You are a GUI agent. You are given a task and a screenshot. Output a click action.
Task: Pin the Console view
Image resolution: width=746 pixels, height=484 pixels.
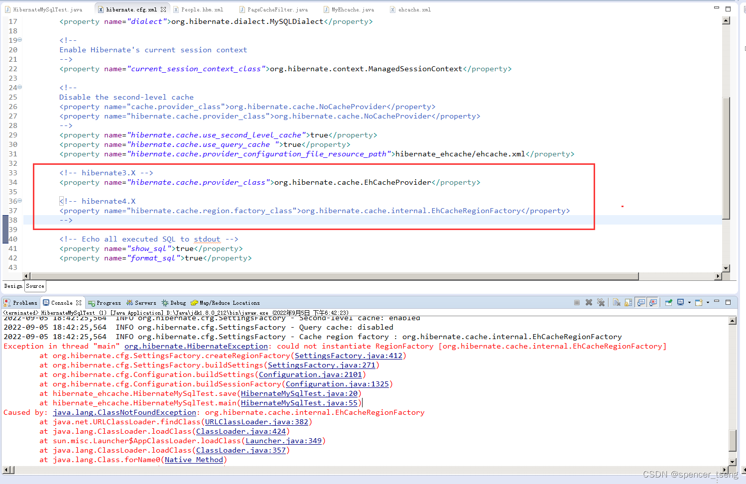pyautogui.click(x=668, y=302)
